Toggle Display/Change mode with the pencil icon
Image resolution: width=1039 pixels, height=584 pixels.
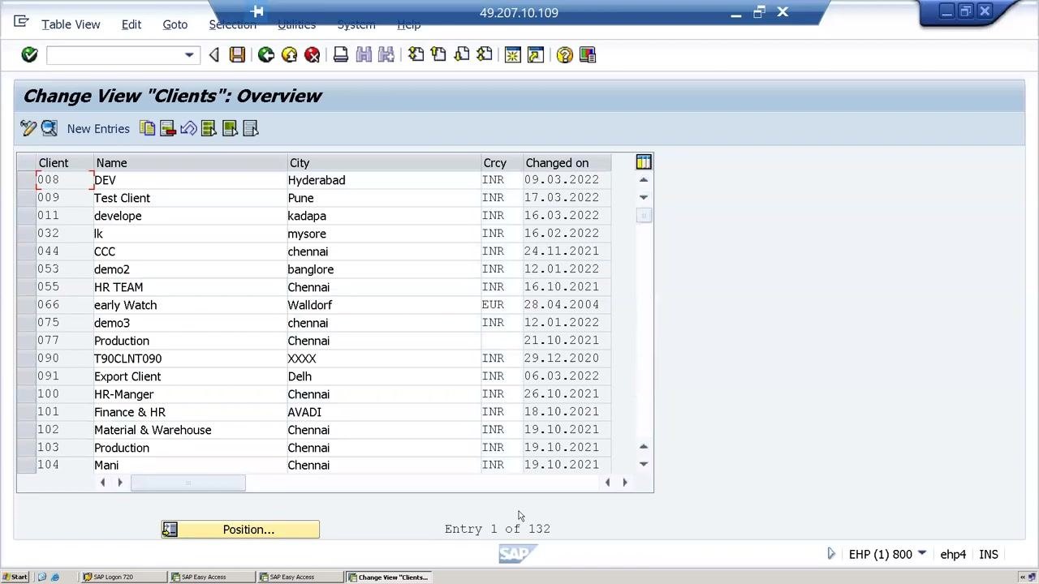(x=28, y=128)
